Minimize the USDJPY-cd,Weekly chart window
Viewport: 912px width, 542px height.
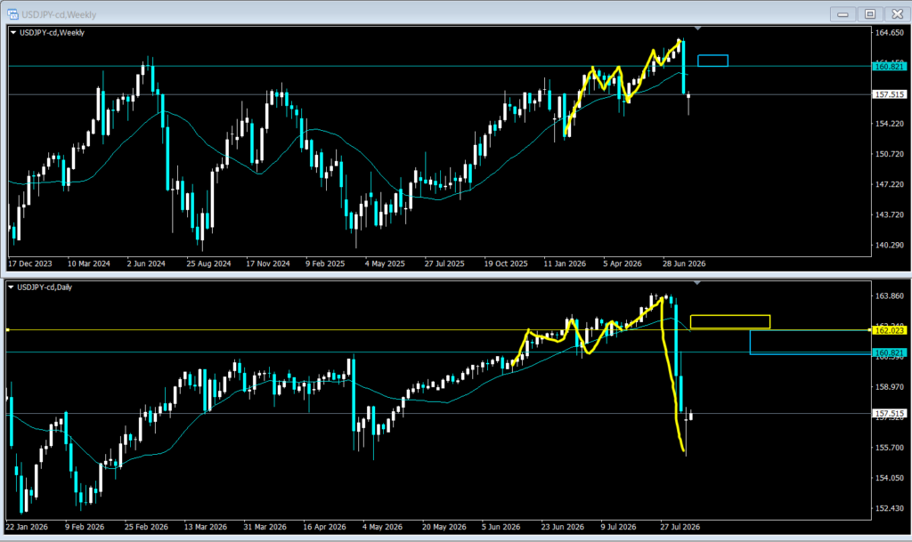click(843, 14)
